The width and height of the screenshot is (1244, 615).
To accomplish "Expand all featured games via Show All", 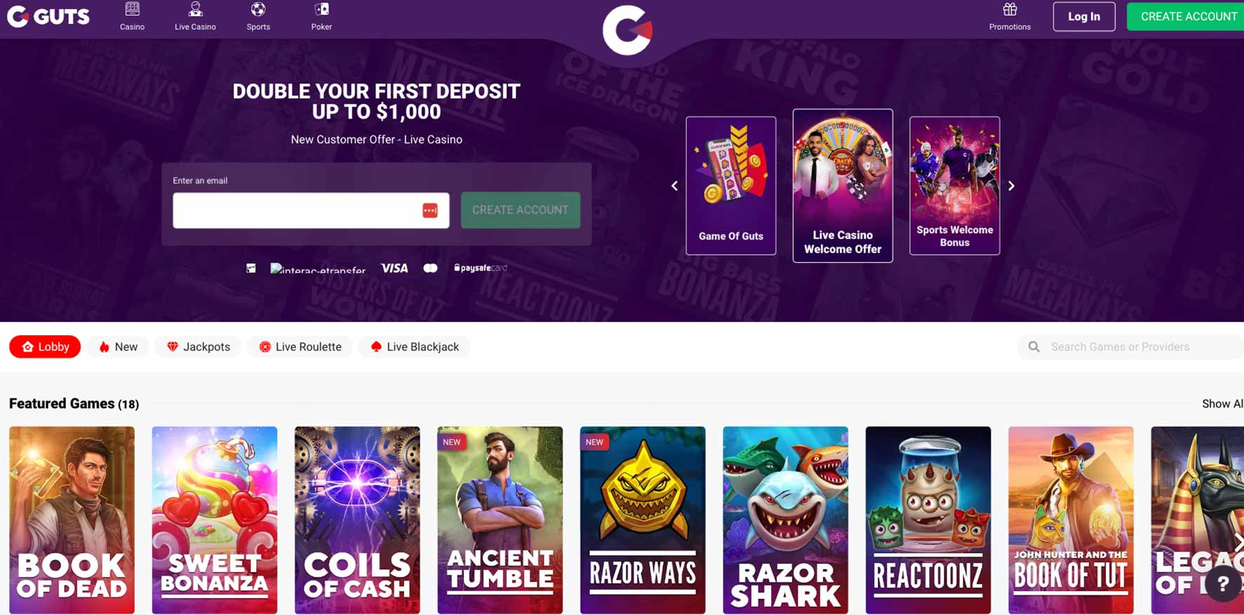I will 1222,404.
